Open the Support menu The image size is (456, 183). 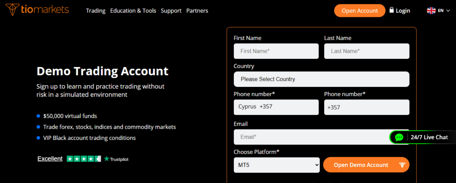coord(171,11)
